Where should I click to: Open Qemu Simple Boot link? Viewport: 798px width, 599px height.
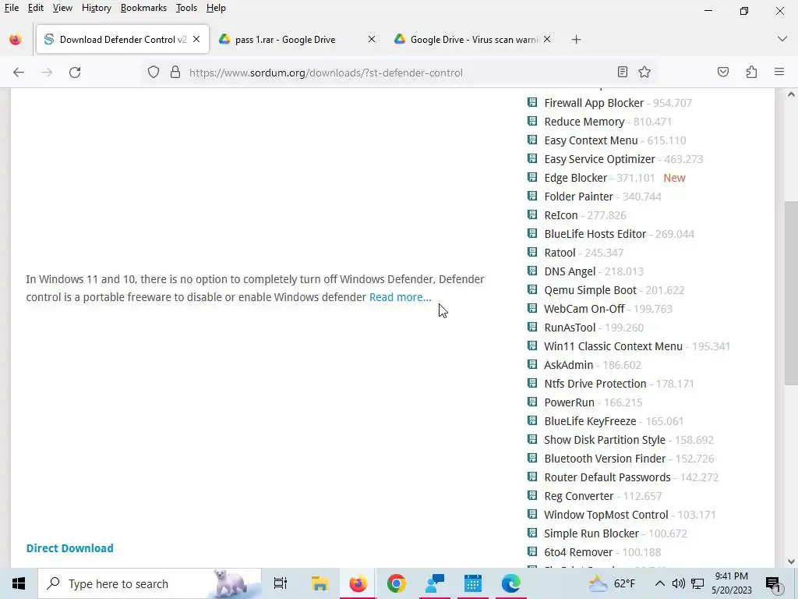tap(591, 290)
